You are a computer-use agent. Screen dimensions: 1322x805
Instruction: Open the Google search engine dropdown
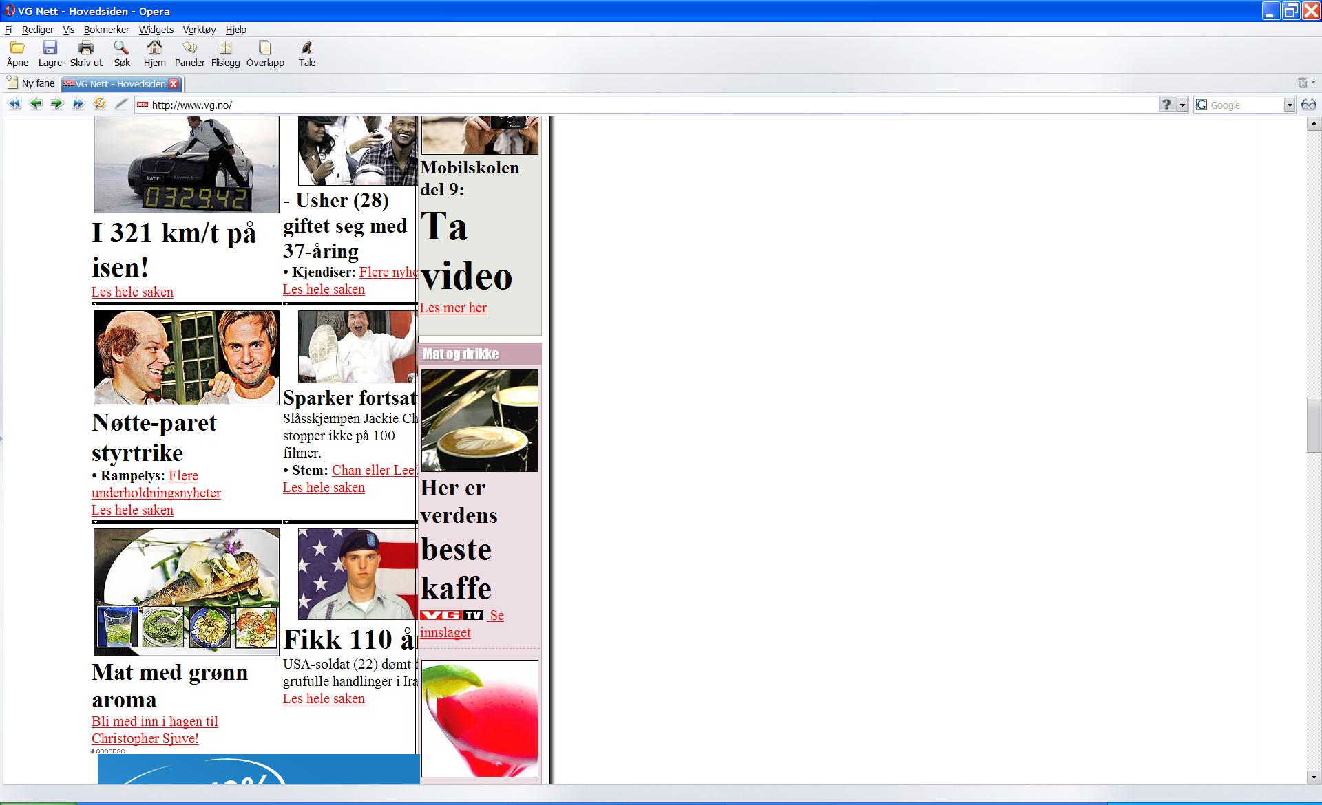click(x=1290, y=105)
